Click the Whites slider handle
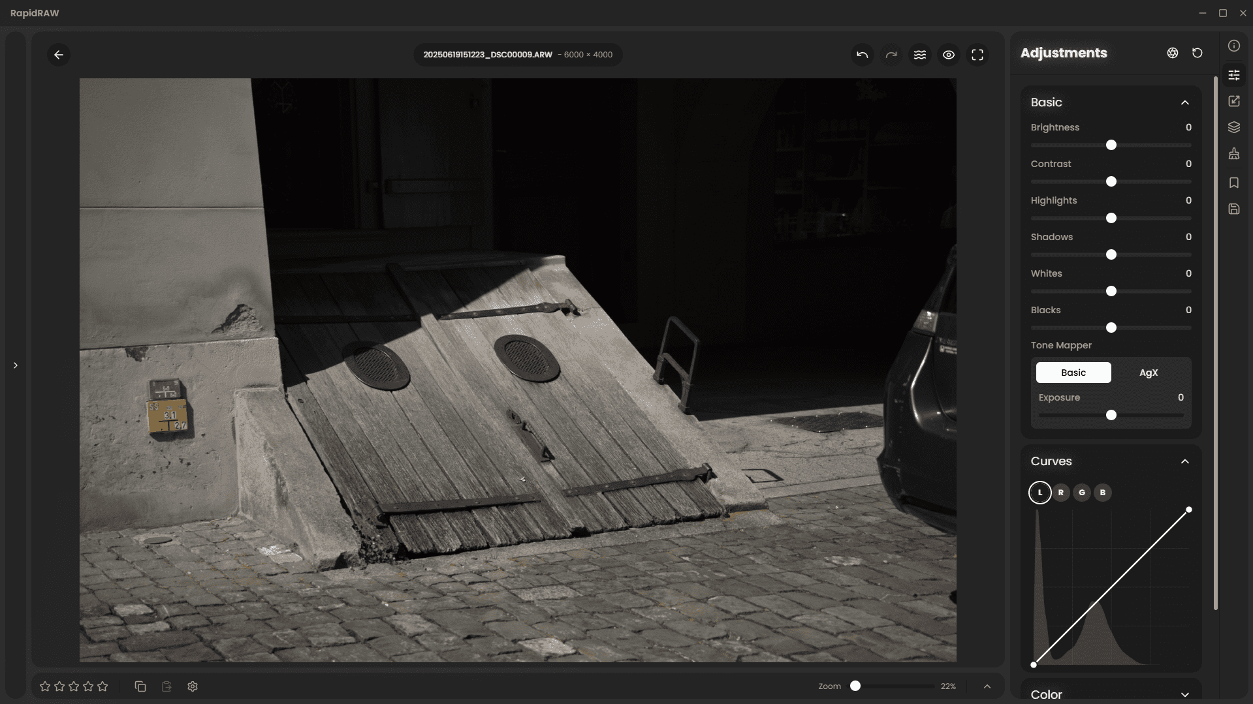 1111,291
